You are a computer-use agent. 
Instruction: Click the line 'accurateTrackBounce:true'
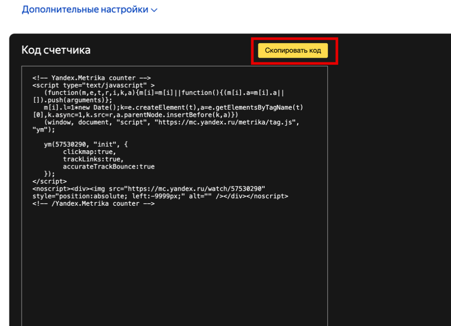[x=109, y=167]
